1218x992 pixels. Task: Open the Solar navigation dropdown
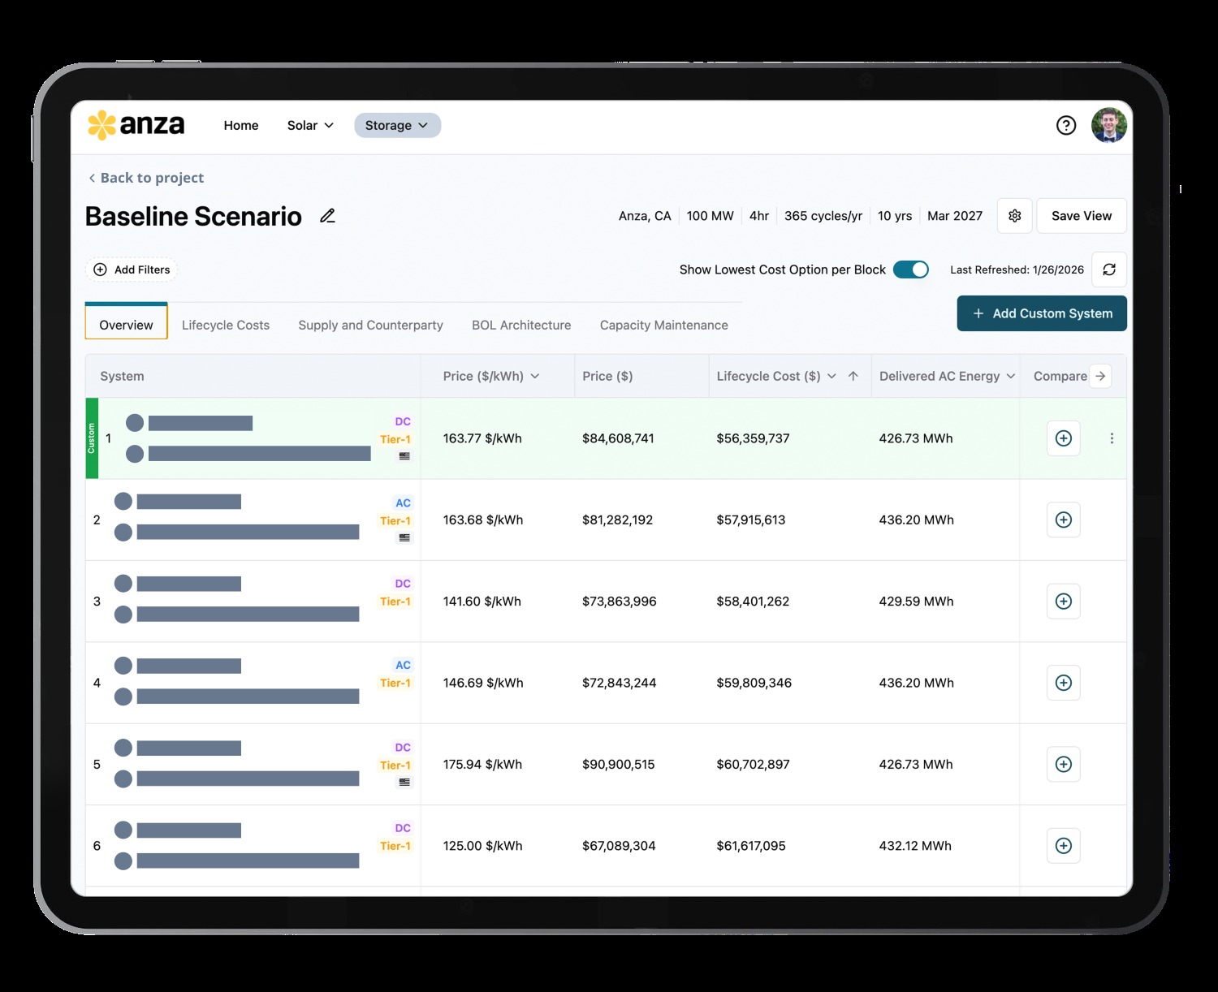click(309, 125)
